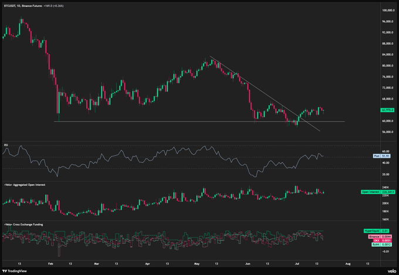
Task: Click the 84,000.0 price axis label
Action: (x=388, y=55)
